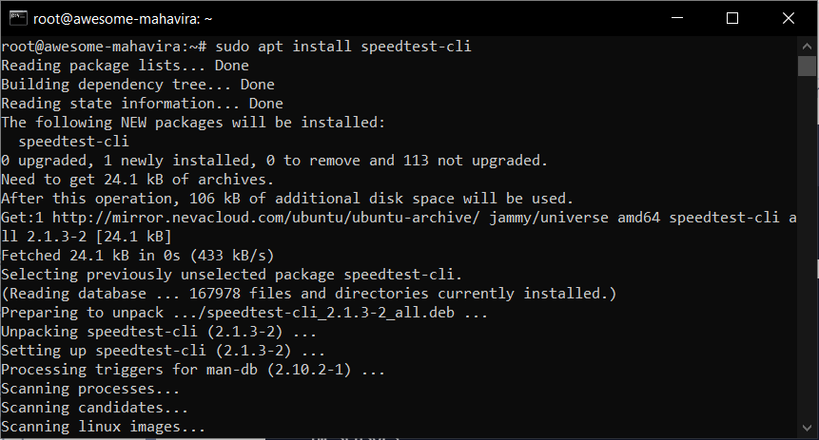Open the terminal window system menu icon
The image size is (819, 440).
(18, 18)
